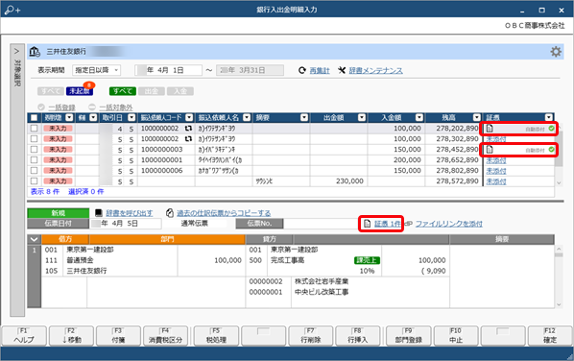Click 過去の仕訳伝票からコピーする link

coord(224,213)
